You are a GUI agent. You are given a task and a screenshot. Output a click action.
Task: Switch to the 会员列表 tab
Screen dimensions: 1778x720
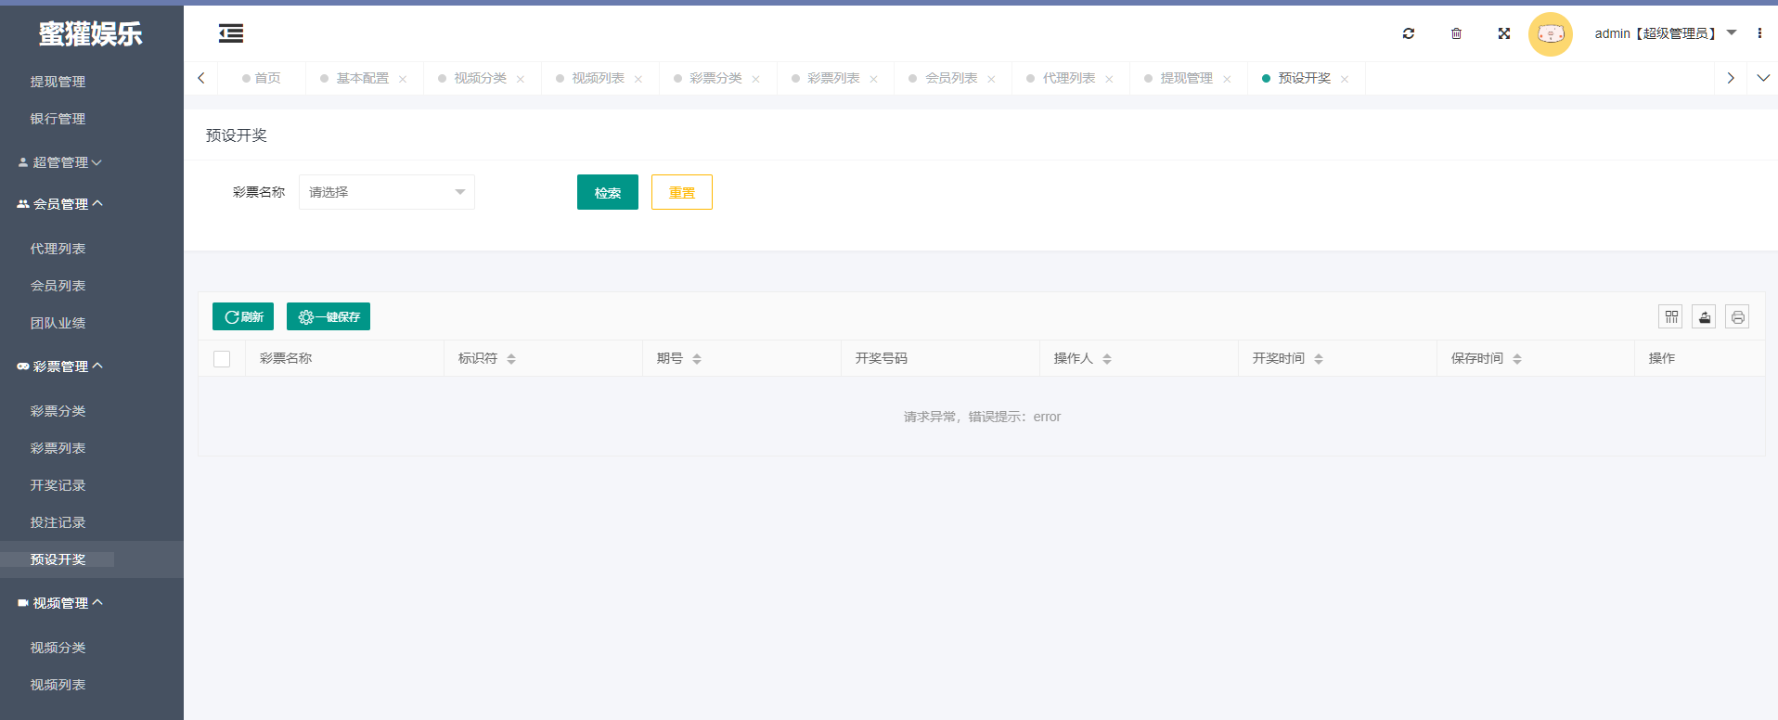[x=950, y=79]
